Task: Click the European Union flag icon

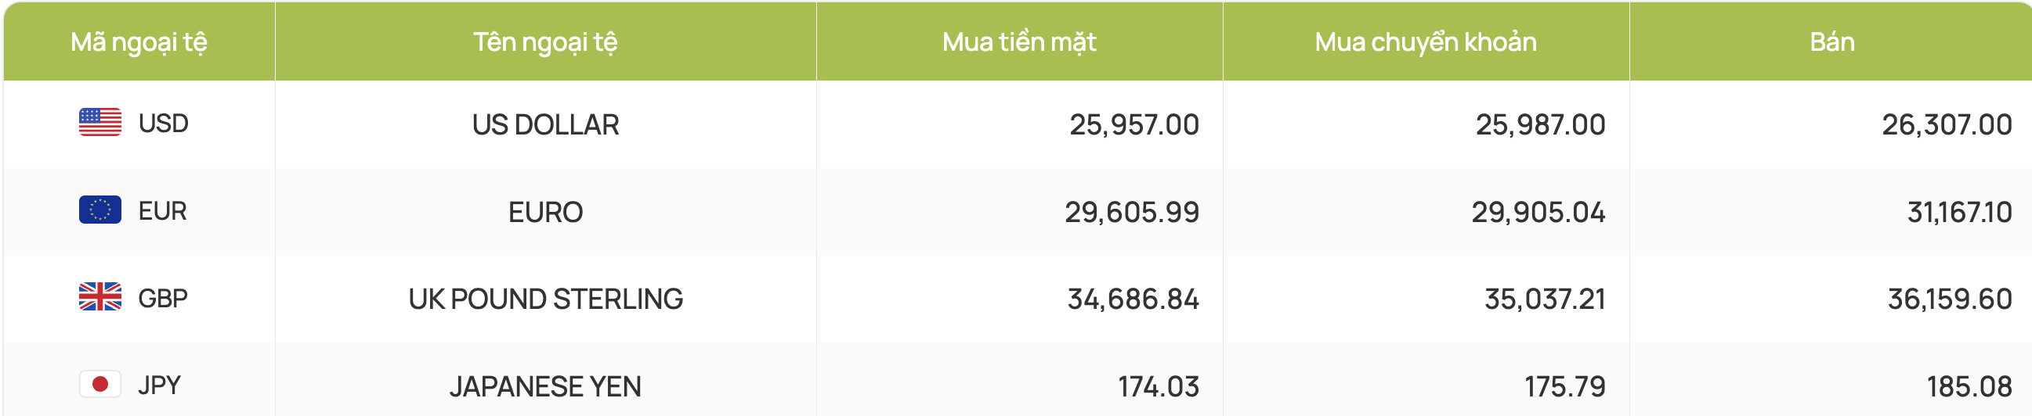Action: 100,210
